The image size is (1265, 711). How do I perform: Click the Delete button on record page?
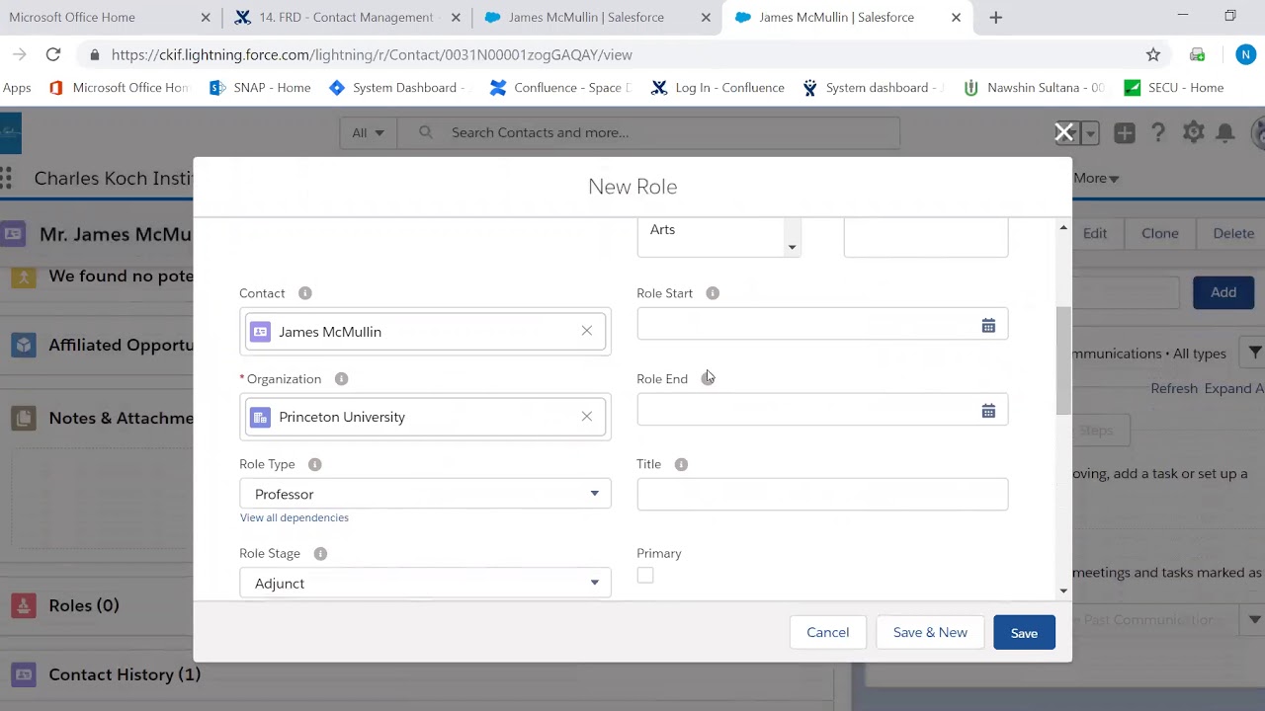[1233, 233]
